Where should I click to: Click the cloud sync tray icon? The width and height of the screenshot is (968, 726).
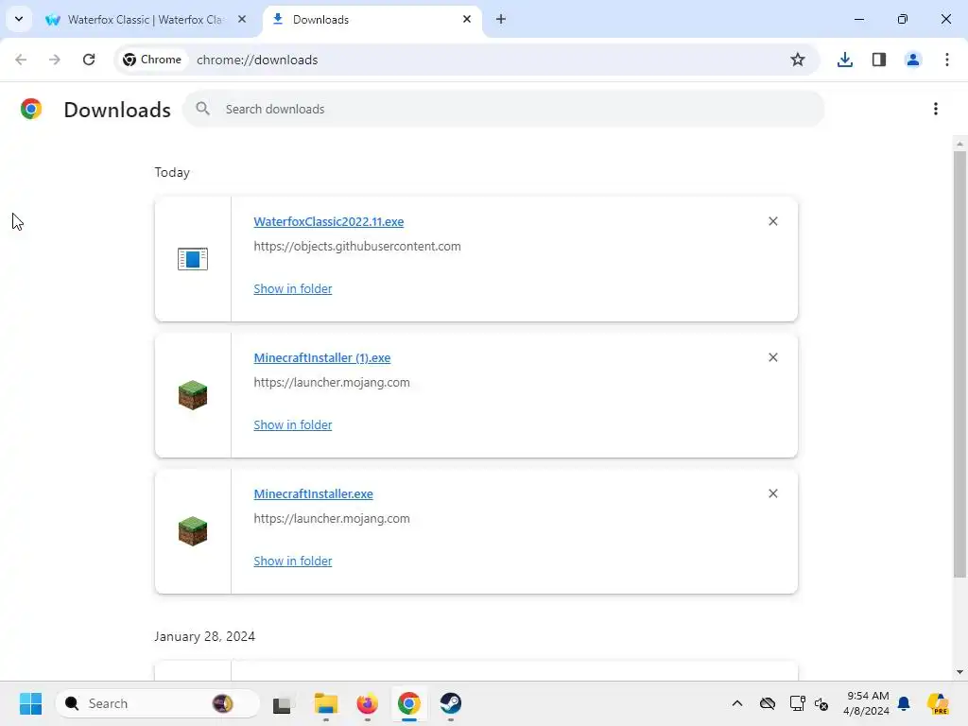768,703
